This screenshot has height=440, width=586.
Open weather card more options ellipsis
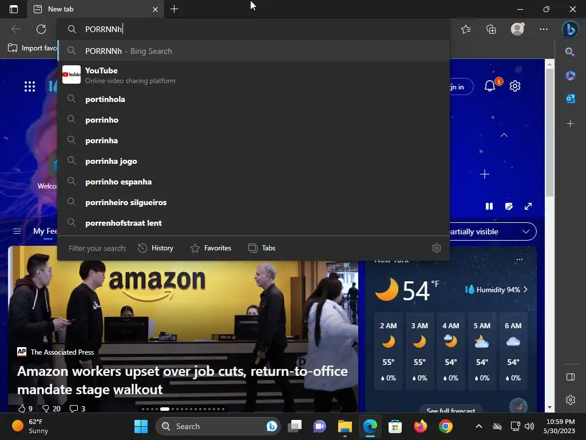(x=520, y=260)
